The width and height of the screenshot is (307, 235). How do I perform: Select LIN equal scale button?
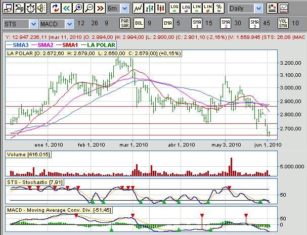tap(197, 8)
